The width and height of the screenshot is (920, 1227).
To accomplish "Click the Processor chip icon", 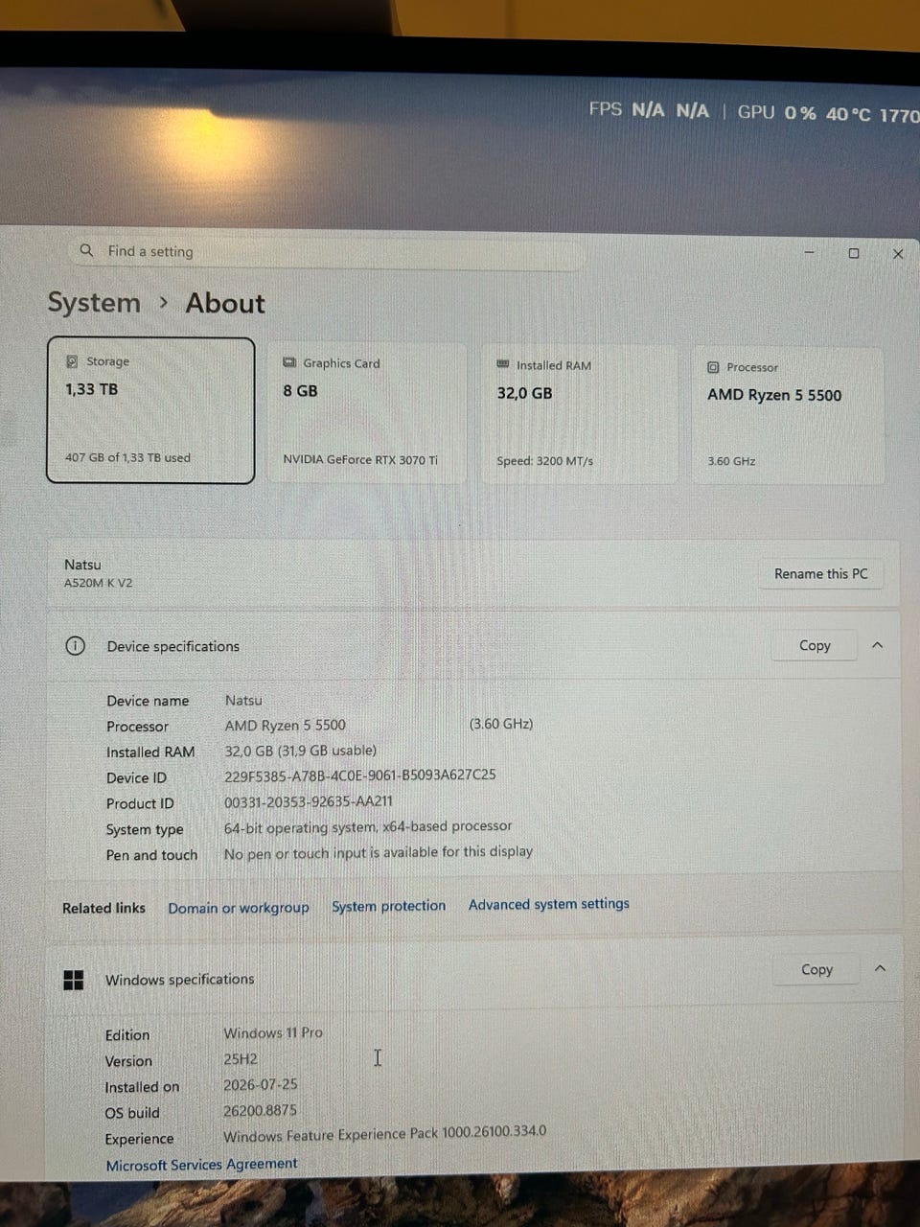I will [x=713, y=367].
